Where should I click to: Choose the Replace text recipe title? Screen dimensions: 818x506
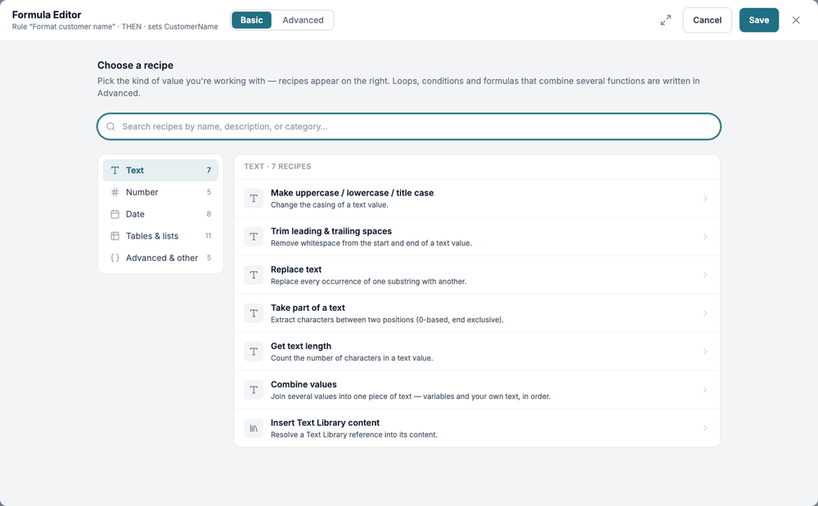[x=296, y=270]
